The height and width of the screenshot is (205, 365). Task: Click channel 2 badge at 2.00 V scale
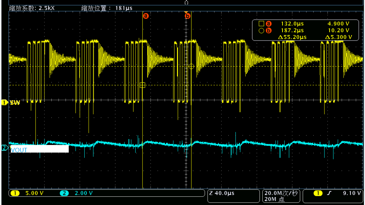[x=64, y=193]
